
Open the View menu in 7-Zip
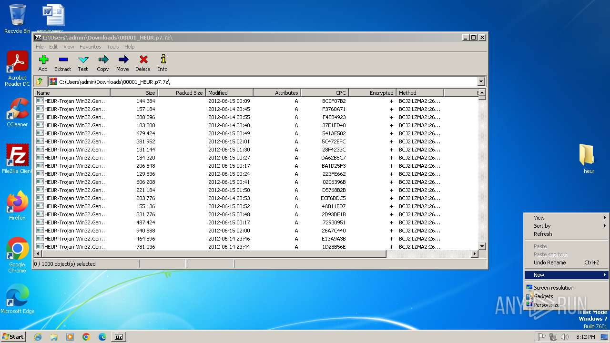pyautogui.click(x=69, y=47)
